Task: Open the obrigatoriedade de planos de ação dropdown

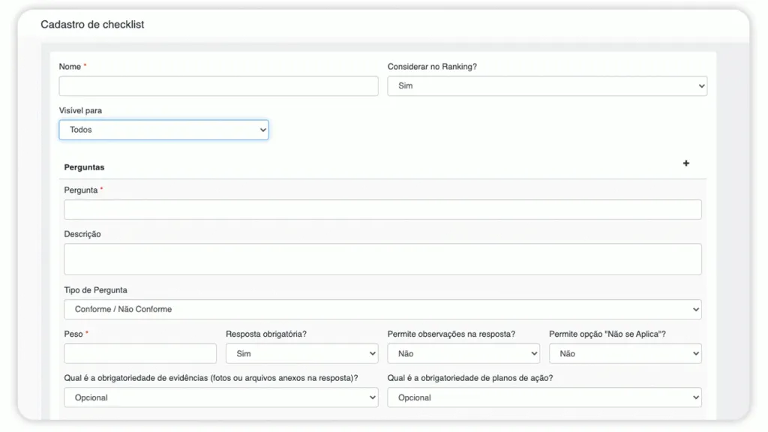Action: [544, 397]
